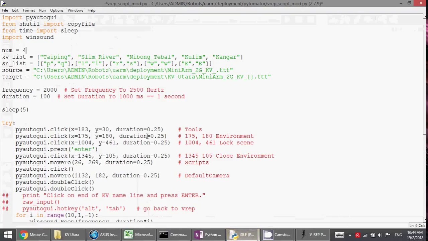Switch to Microsoft Excel taskbar item
The image size is (428, 241).
pos(138,235)
